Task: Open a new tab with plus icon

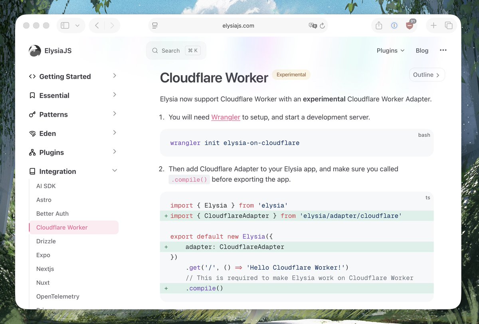Action: point(433,26)
